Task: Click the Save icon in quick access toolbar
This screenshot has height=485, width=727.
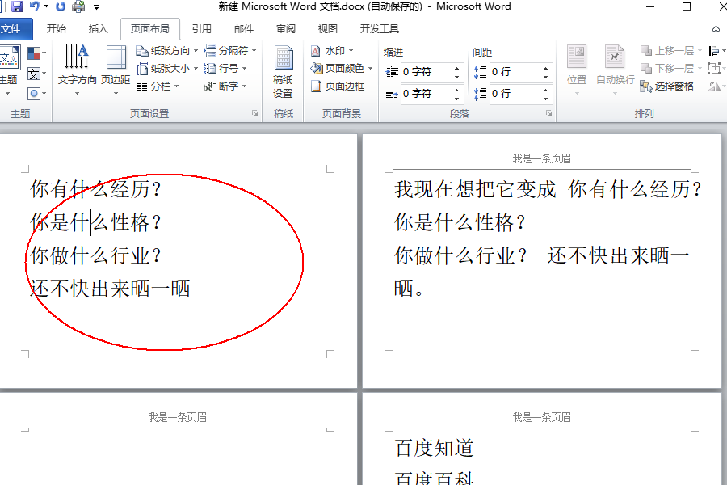Action: click(17, 6)
